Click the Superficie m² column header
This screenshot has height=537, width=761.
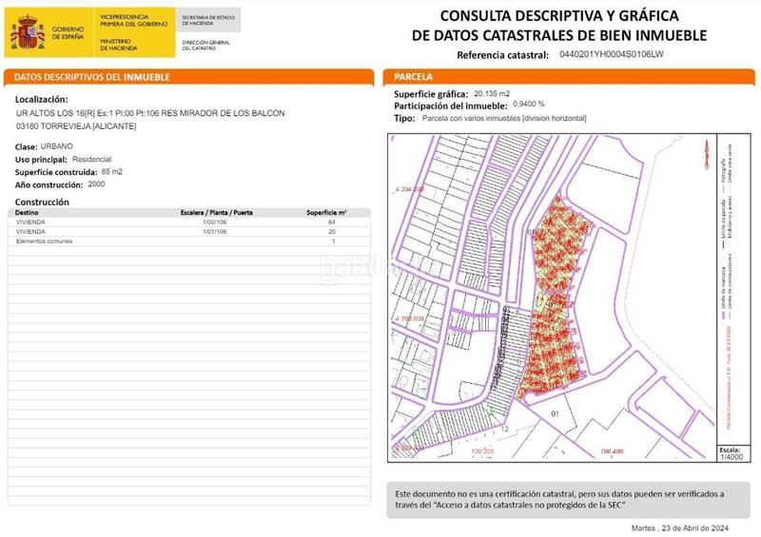pos(326,213)
